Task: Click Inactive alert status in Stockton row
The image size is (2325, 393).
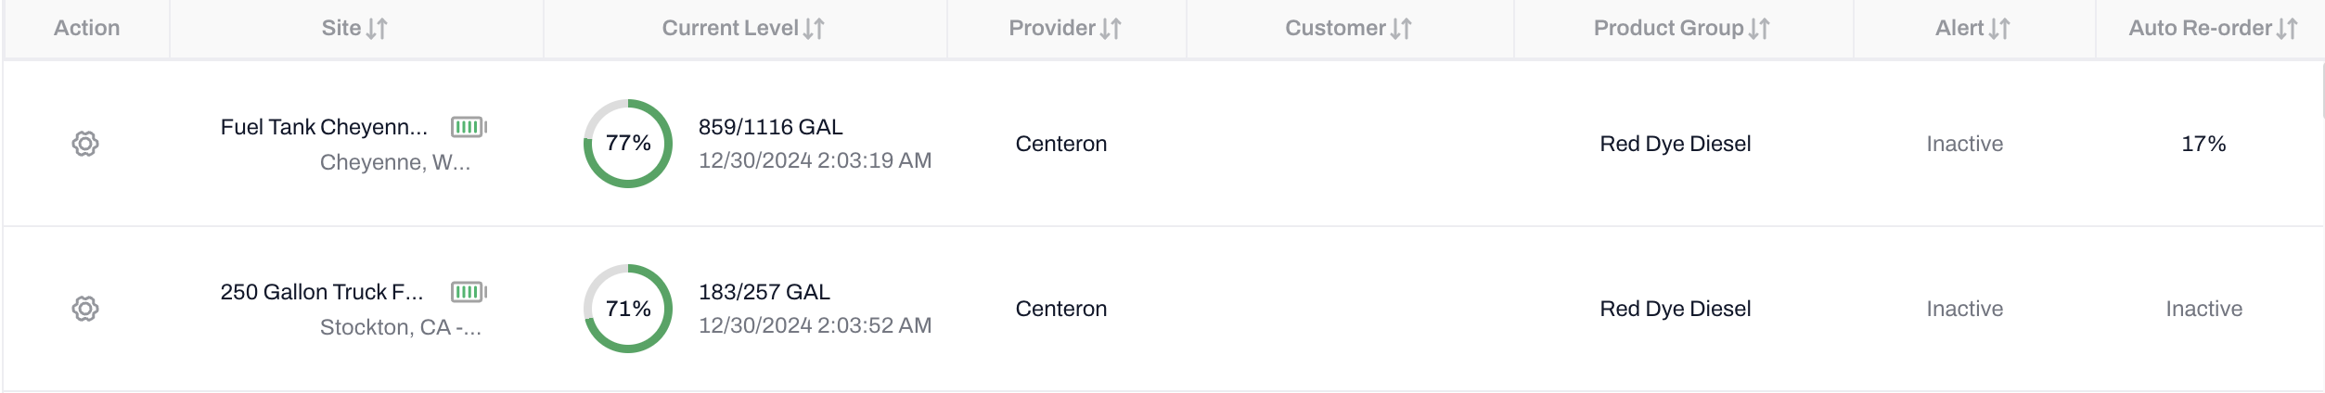Action: (x=1964, y=309)
